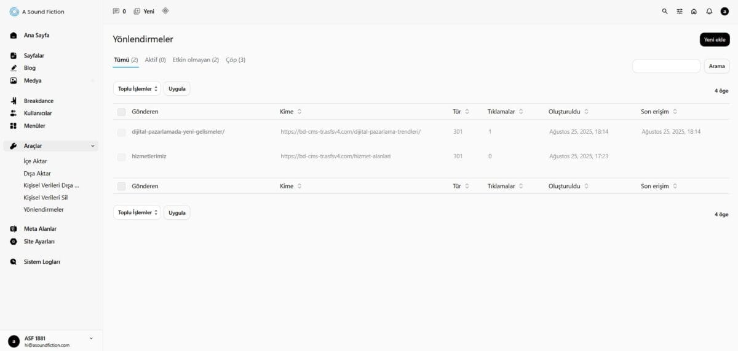Open Sistem Logları in the sidebar

point(42,261)
